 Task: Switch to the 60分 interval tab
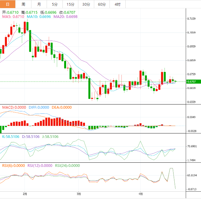(x=102, y=4)
